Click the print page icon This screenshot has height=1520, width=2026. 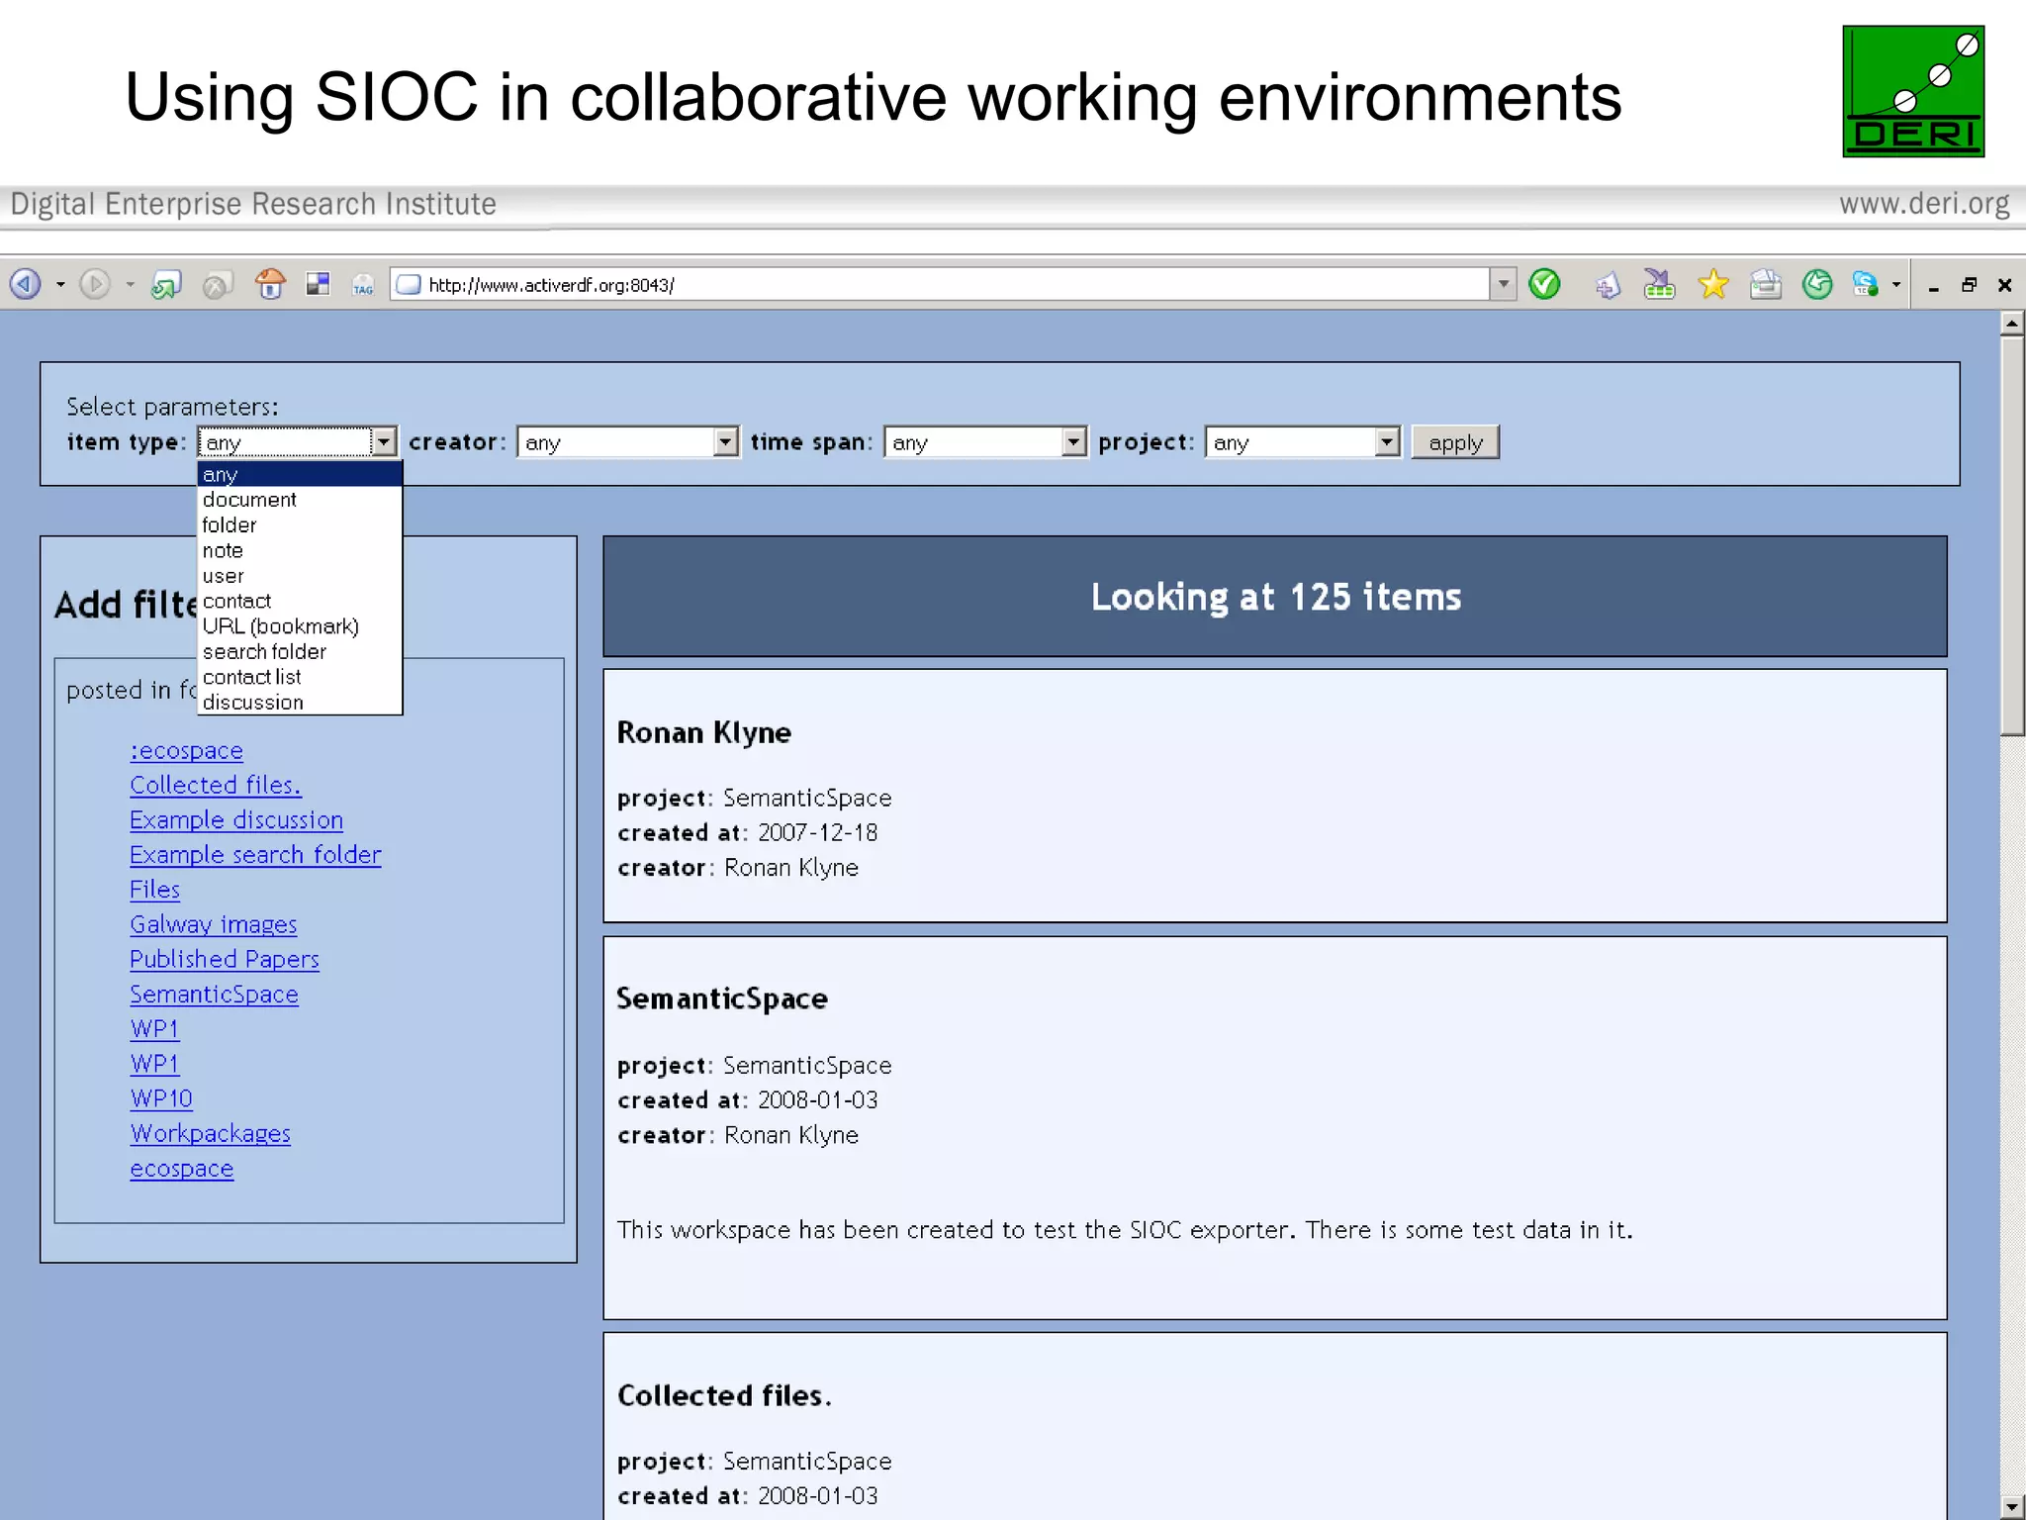click(1766, 285)
